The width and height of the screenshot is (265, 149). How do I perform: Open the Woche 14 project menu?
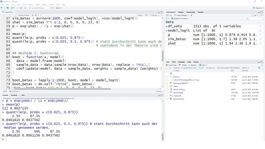(258, 8)
